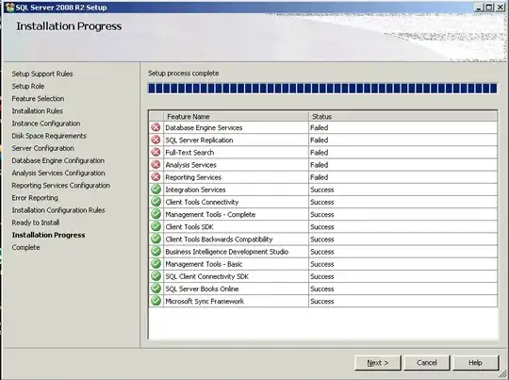The height and width of the screenshot is (380, 509).
Task: Go to Server Configuration step
Action: (x=42, y=148)
